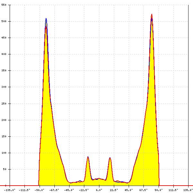Click the tallest peak tip near 80°
The width and height of the screenshot is (193, 193).
click(152, 14)
